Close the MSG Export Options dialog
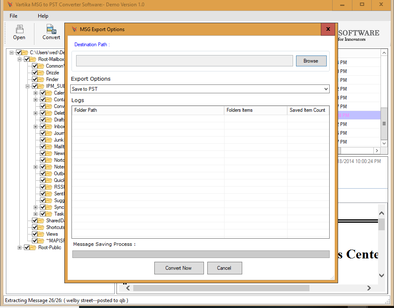Image resolution: width=394 pixels, height=308 pixels. click(x=328, y=29)
